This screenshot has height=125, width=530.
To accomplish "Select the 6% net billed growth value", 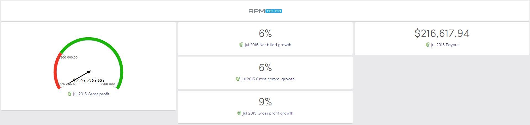I will 265,33.
